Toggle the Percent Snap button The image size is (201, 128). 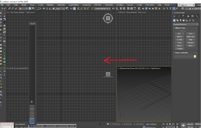(x=85, y=8)
